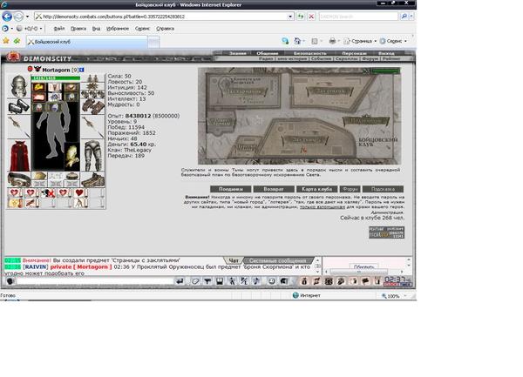523x377 pixels.
Task: Open the Избранное browser menu
Action: coord(118,29)
